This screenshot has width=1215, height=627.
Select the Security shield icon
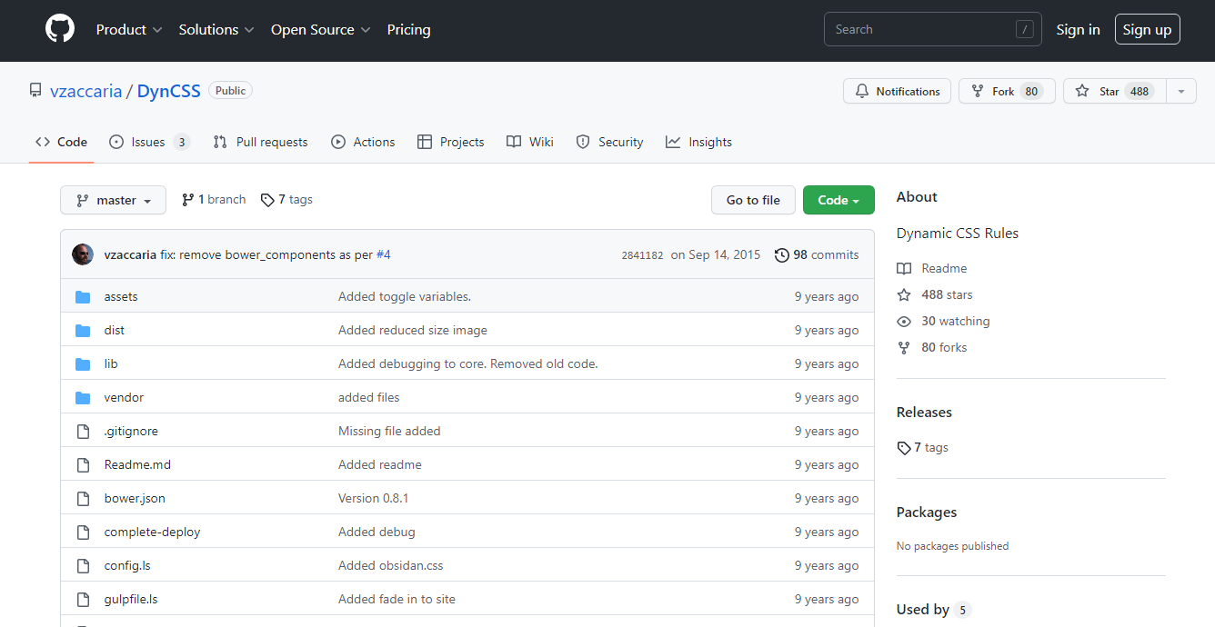pos(582,142)
